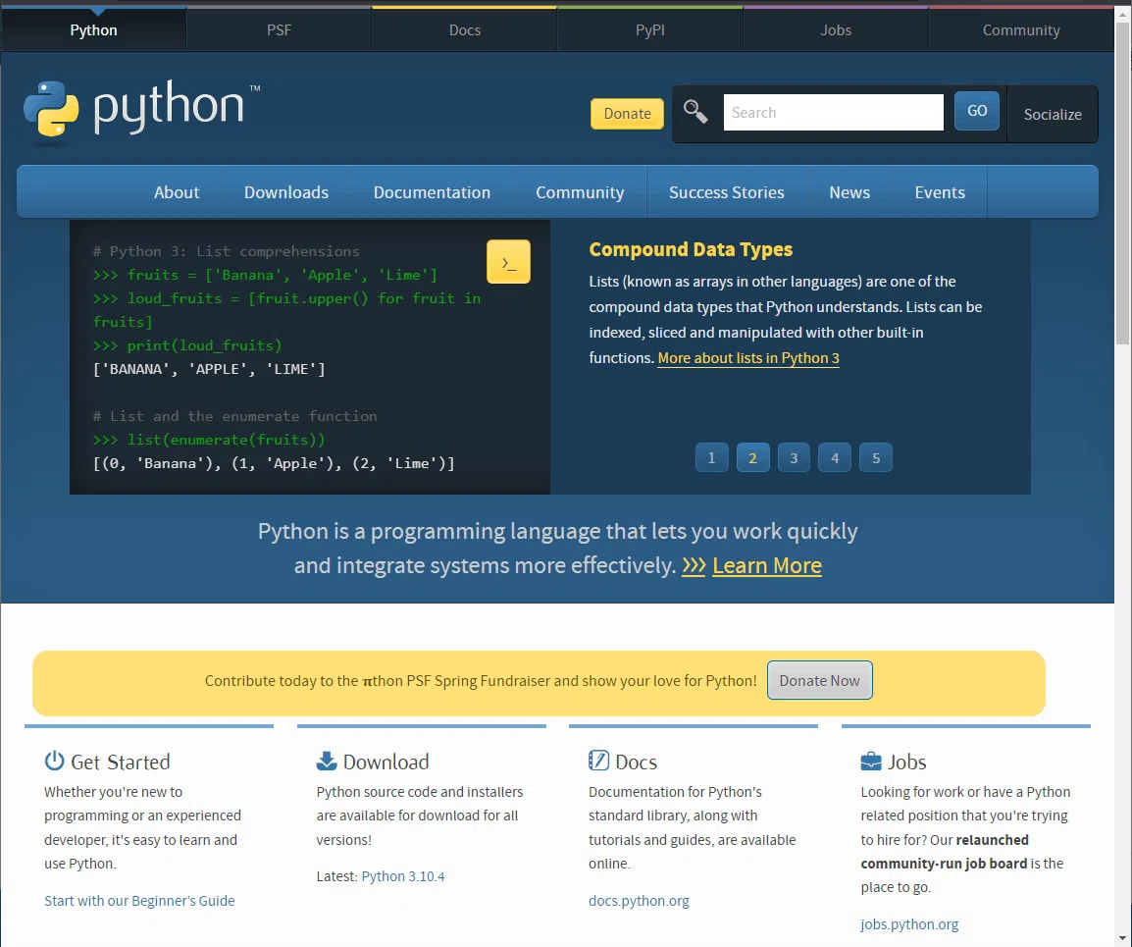Open the Community top tab
Screen dimensions: 1132x947
coord(1021,29)
